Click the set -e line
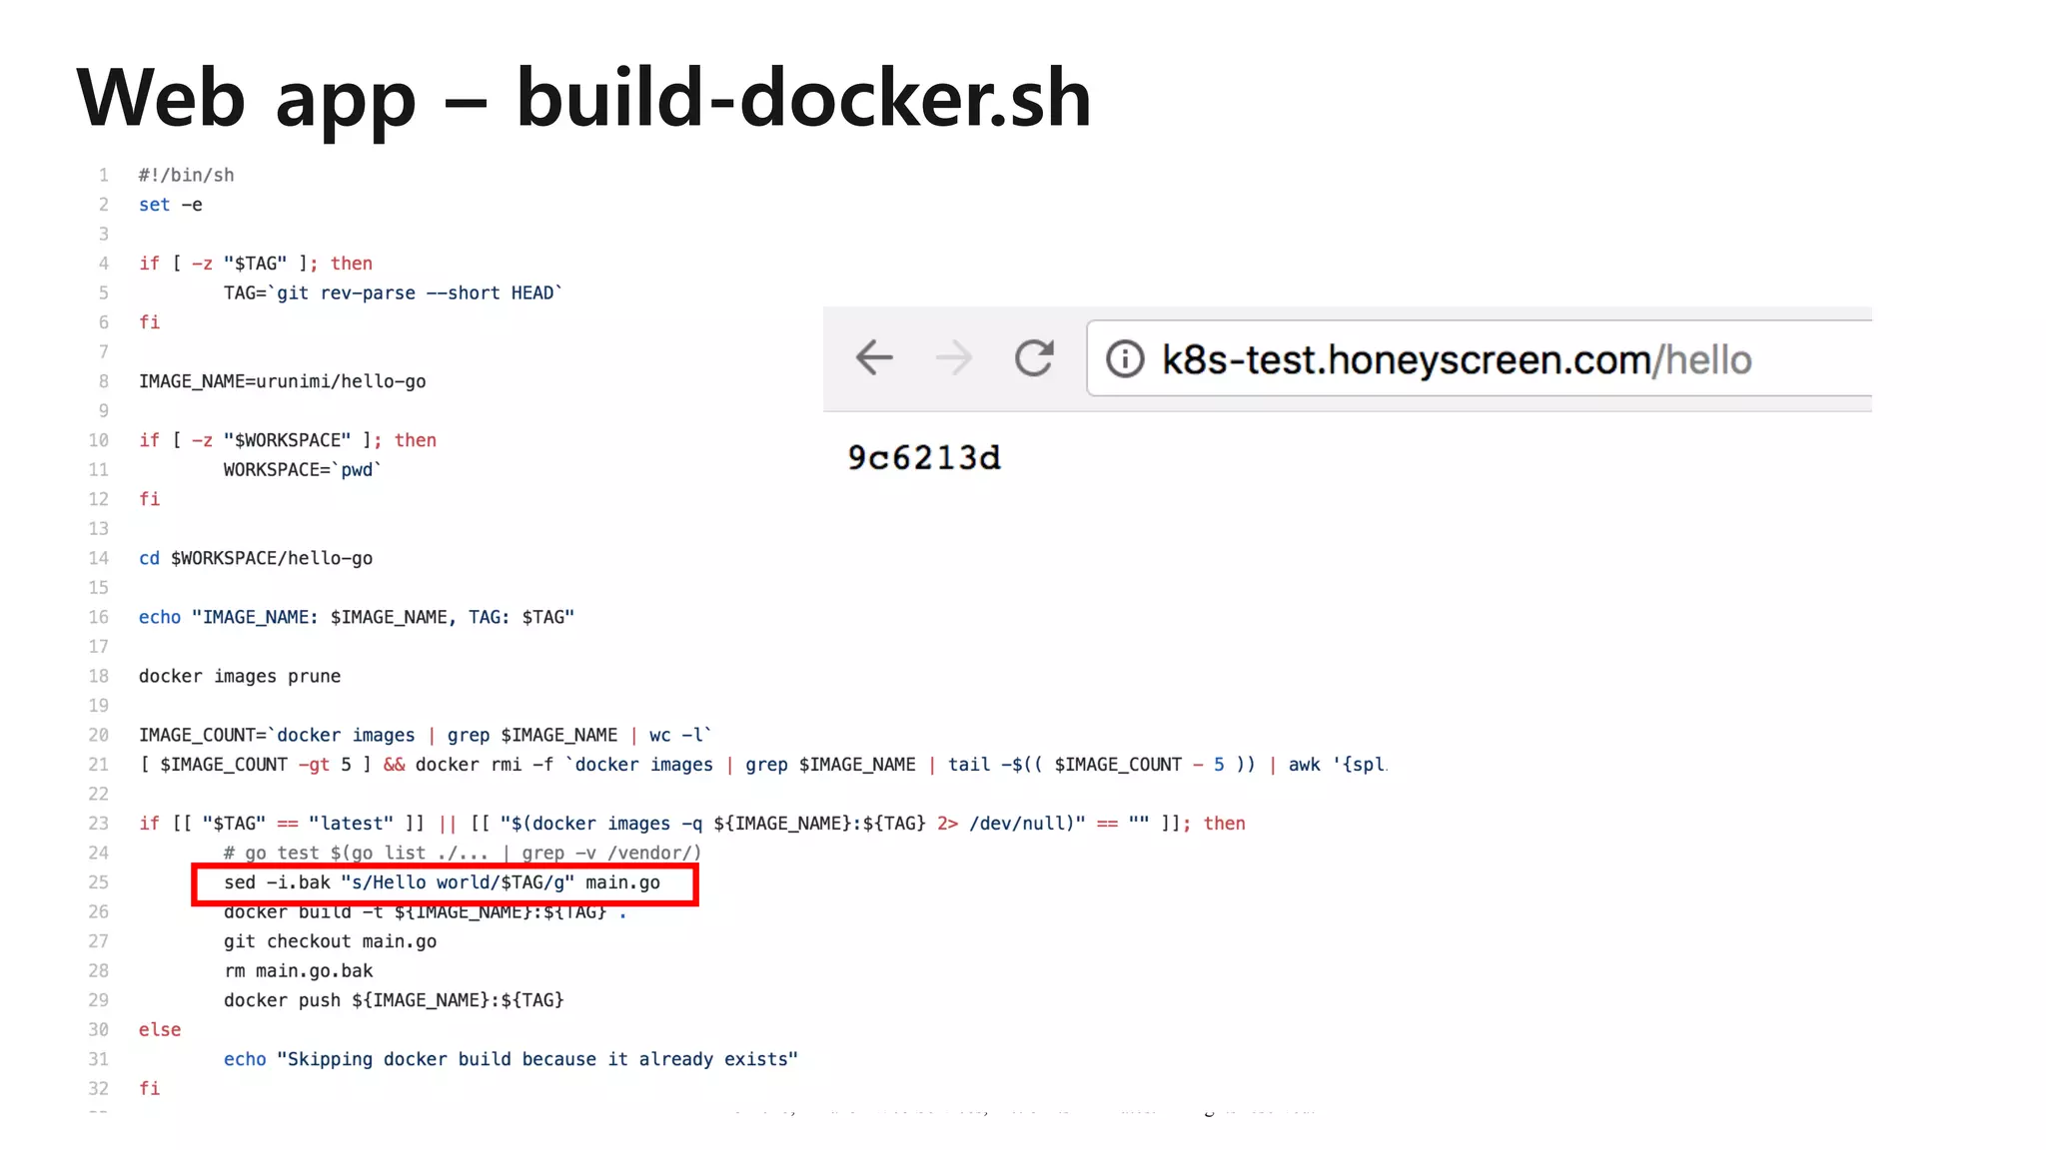2046x1150 pixels. pos(170,205)
